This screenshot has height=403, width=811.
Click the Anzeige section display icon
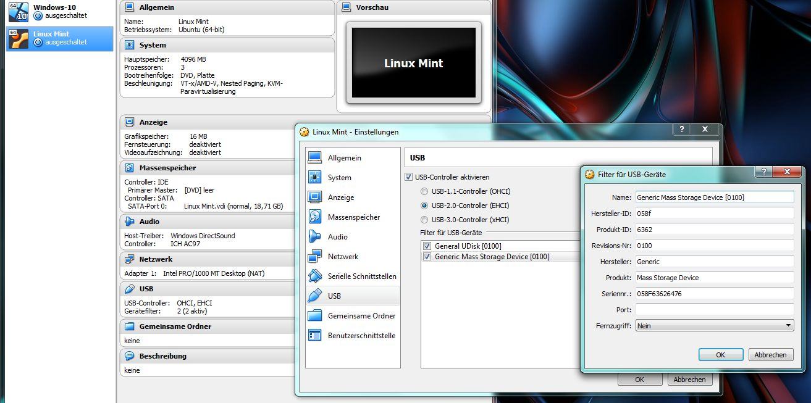coord(129,122)
